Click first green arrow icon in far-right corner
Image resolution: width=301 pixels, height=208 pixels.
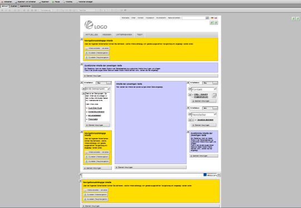294,18
